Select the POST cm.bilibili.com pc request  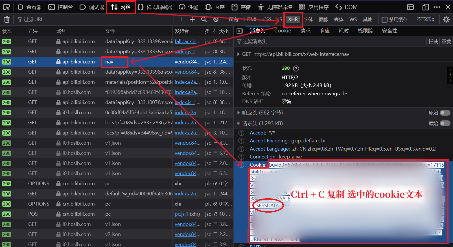(117, 214)
